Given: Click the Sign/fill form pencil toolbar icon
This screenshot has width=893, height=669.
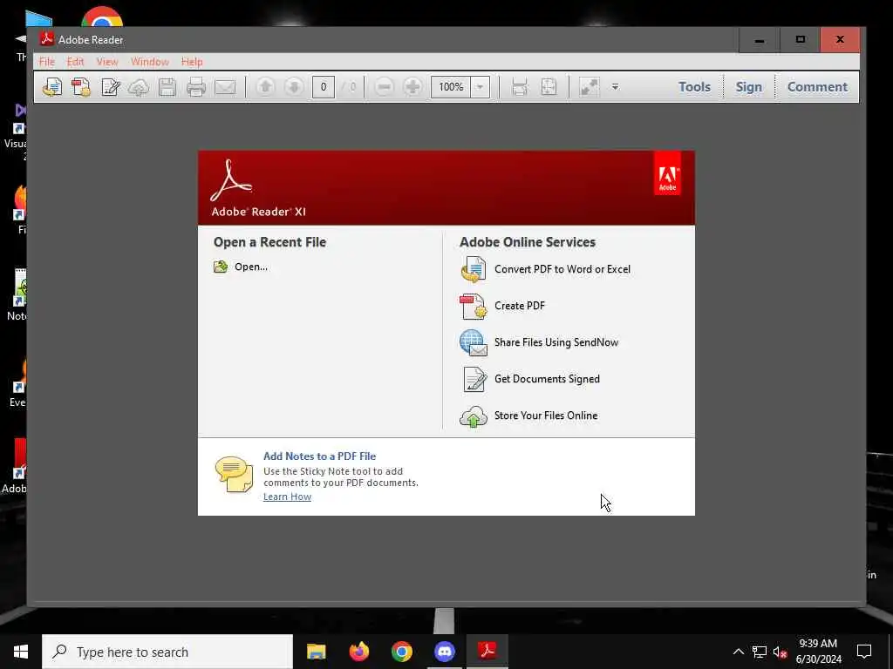Looking at the screenshot, I should [x=110, y=87].
